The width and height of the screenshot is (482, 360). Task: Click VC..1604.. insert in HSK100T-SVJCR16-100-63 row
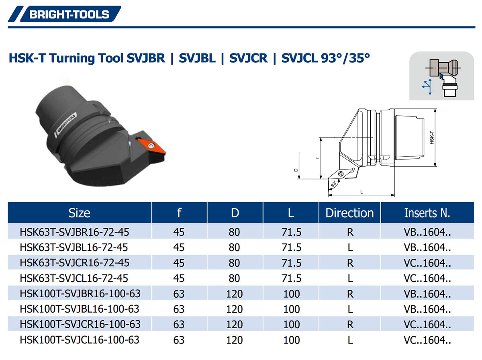coord(427,324)
